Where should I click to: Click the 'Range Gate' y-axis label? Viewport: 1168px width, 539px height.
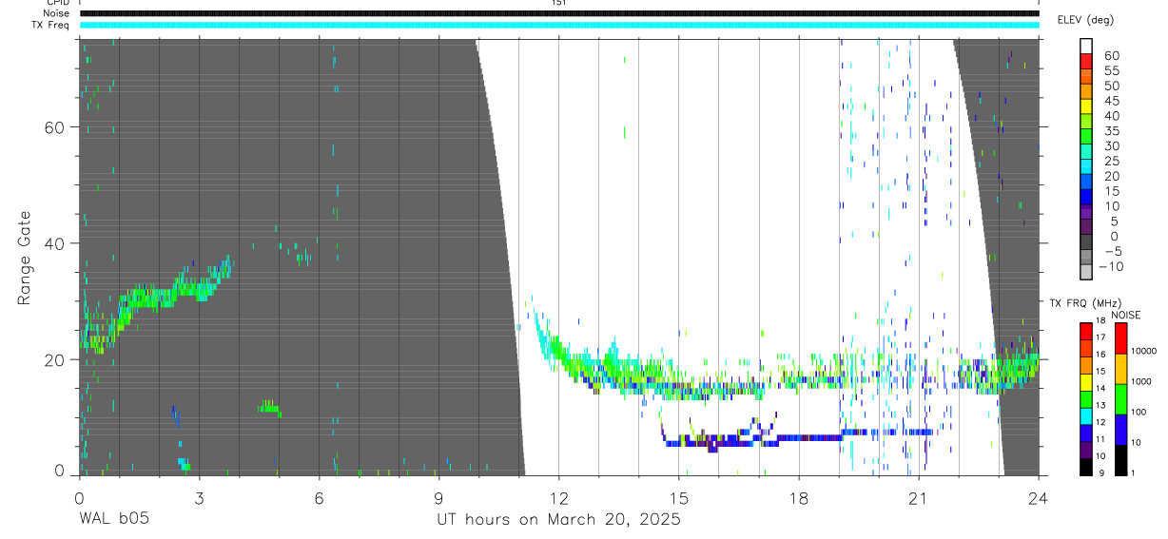(x=27, y=259)
